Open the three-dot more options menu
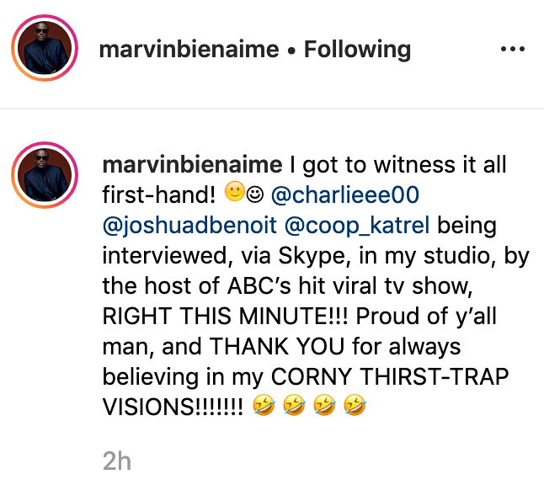The width and height of the screenshot is (544, 490). 513,49
